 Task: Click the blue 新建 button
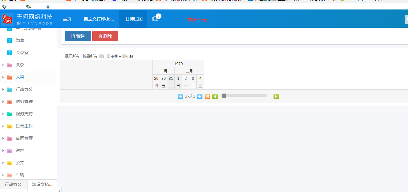click(x=78, y=36)
